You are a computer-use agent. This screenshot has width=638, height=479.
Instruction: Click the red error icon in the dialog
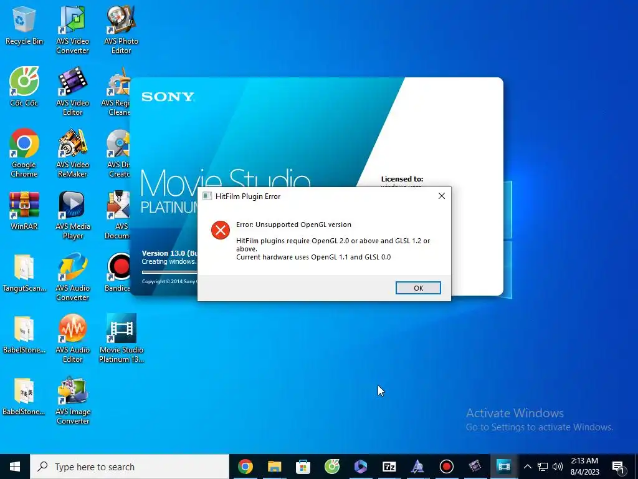221,231
